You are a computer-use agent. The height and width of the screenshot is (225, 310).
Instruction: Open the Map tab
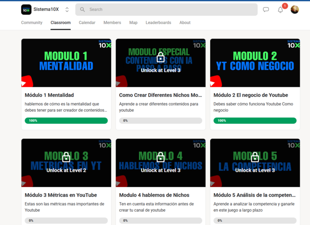tap(133, 22)
